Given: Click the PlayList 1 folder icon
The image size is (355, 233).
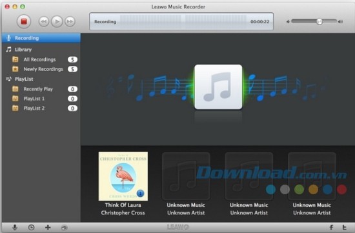Looking at the screenshot, I should (x=15, y=99).
